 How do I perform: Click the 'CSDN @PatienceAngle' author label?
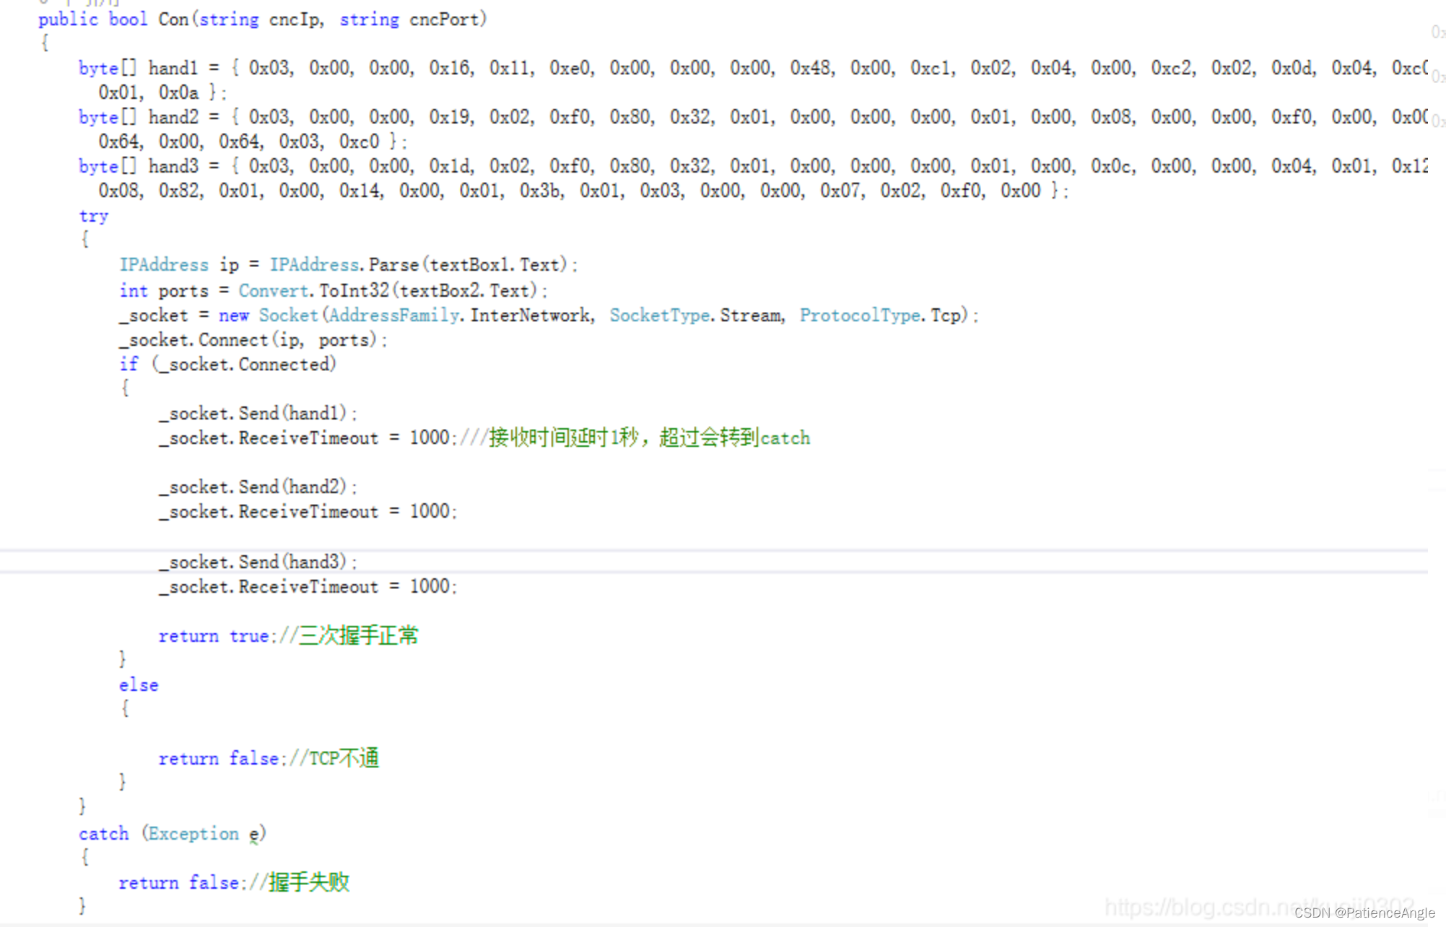[1364, 913]
